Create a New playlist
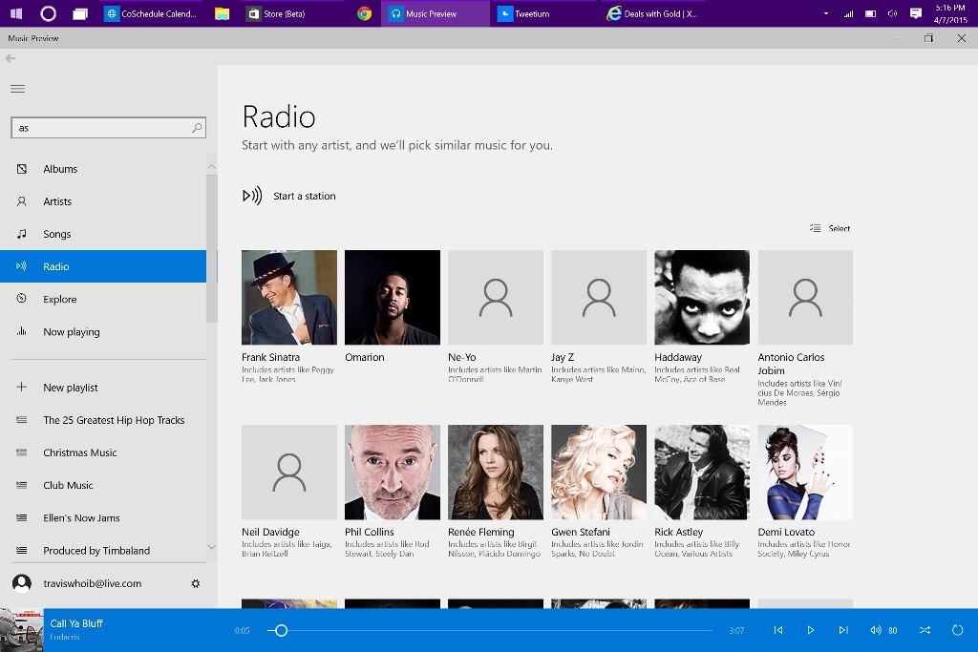This screenshot has width=978, height=652. pyautogui.click(x=103, y=387)
